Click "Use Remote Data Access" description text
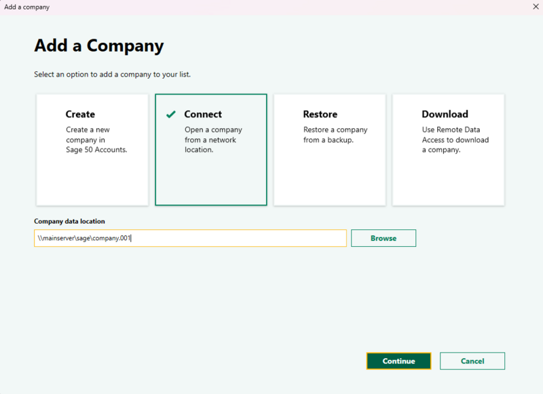 coord(455,140)
